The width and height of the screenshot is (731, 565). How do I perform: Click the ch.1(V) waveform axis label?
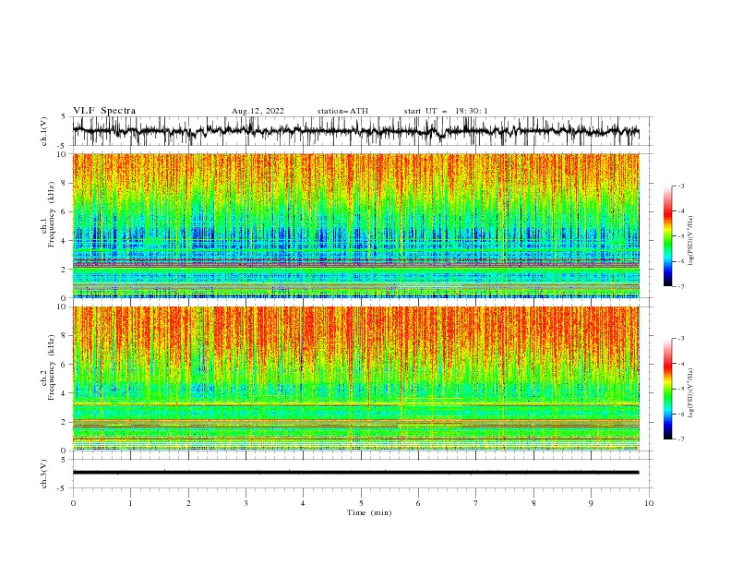pos(44,131)
